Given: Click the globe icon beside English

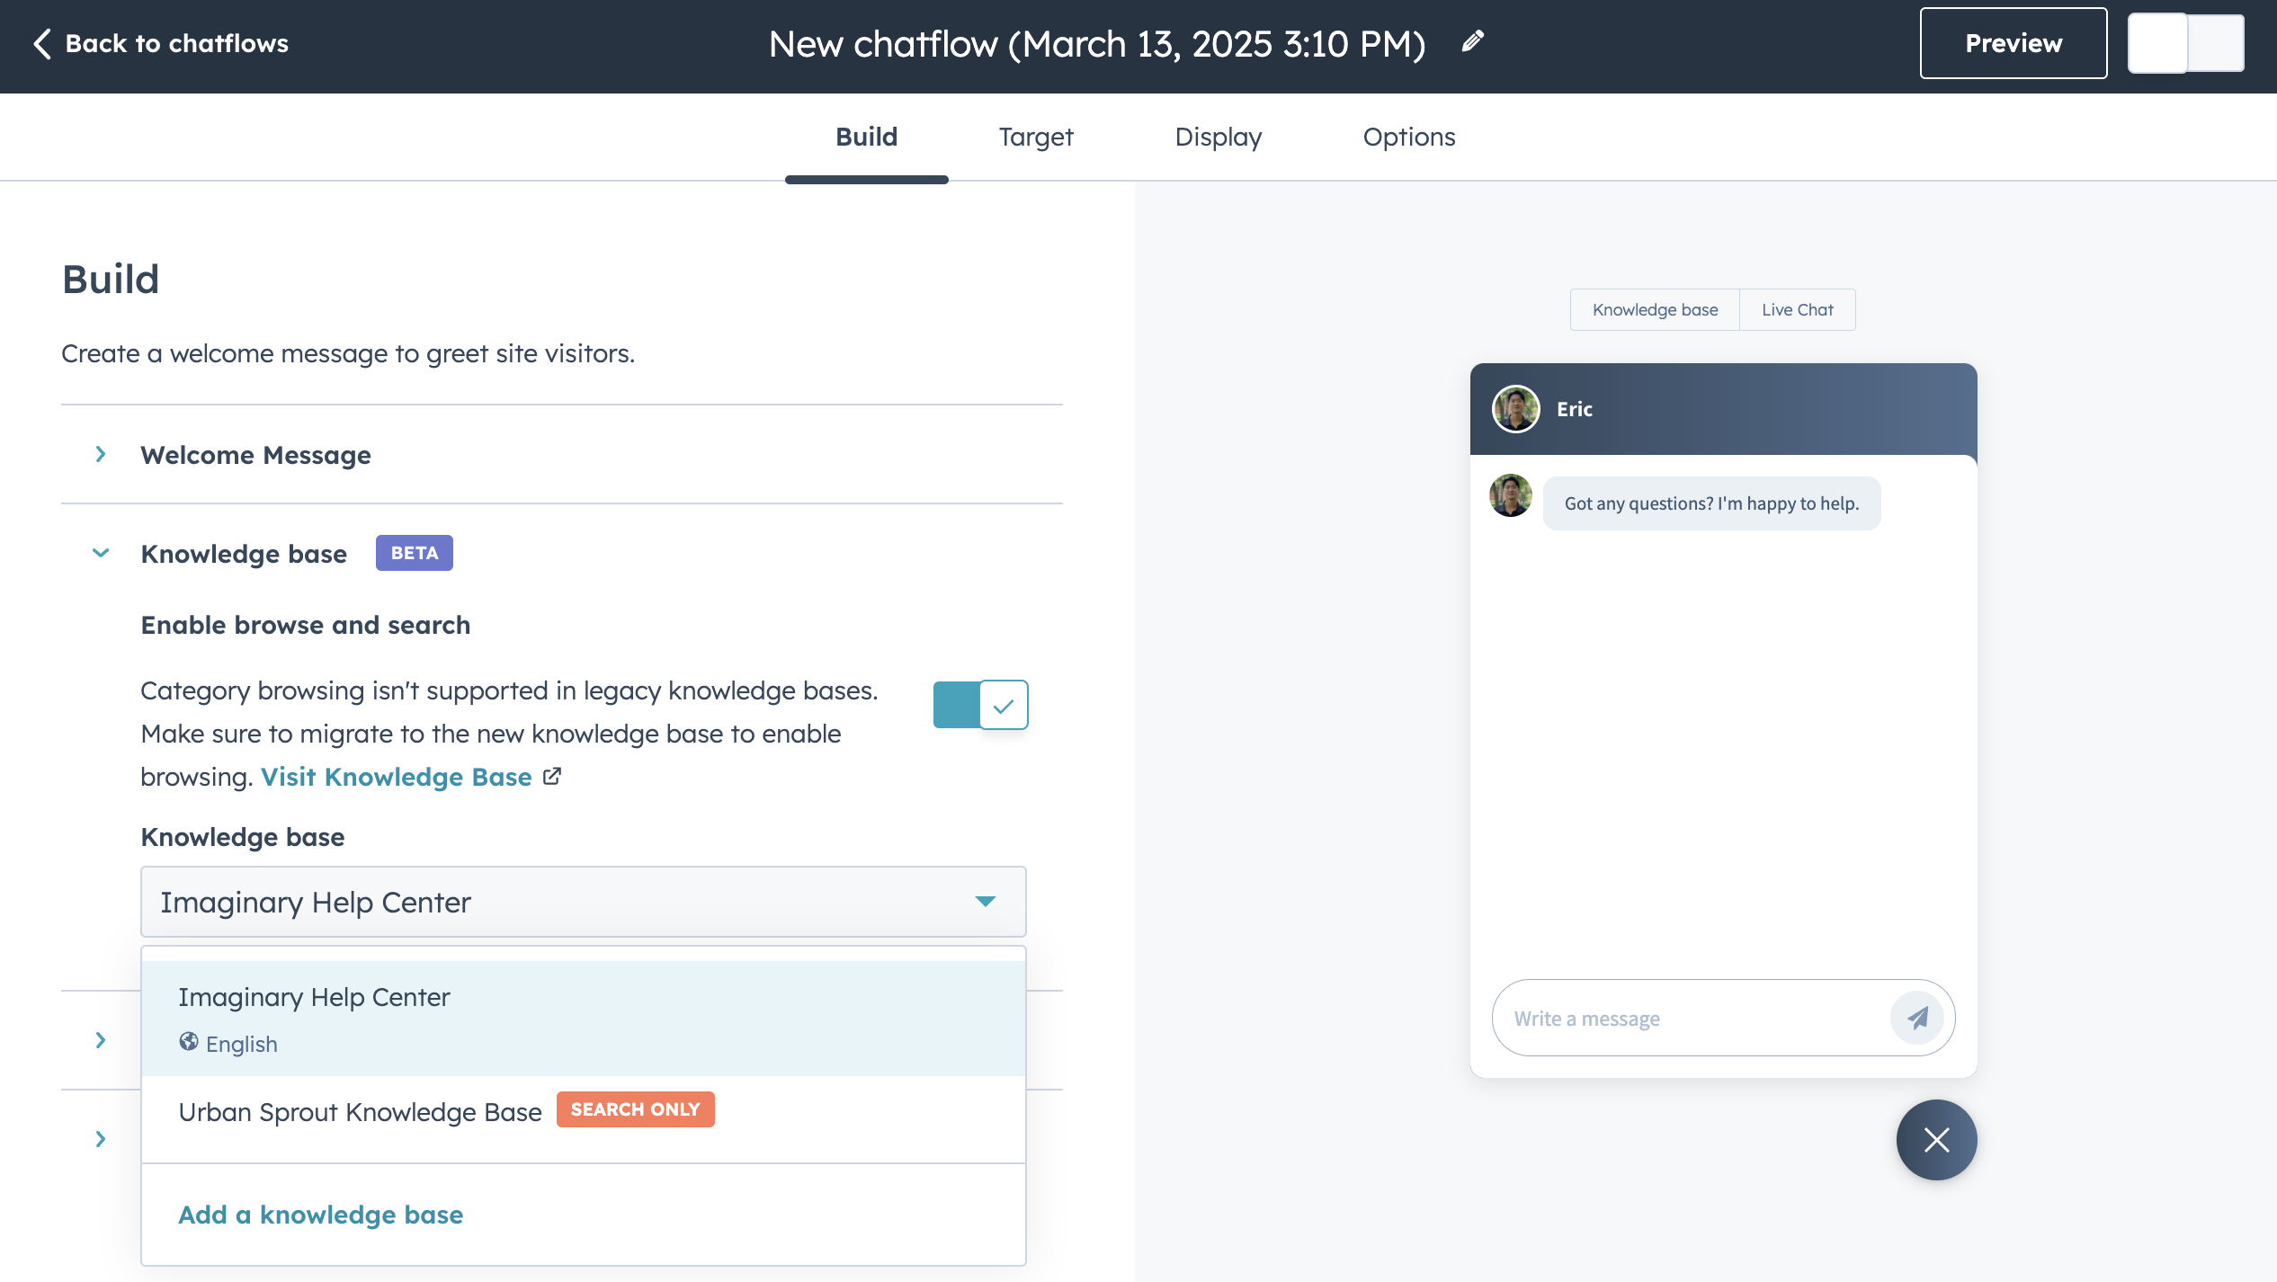Looking at the screenshot, I should click(189, 1042).
